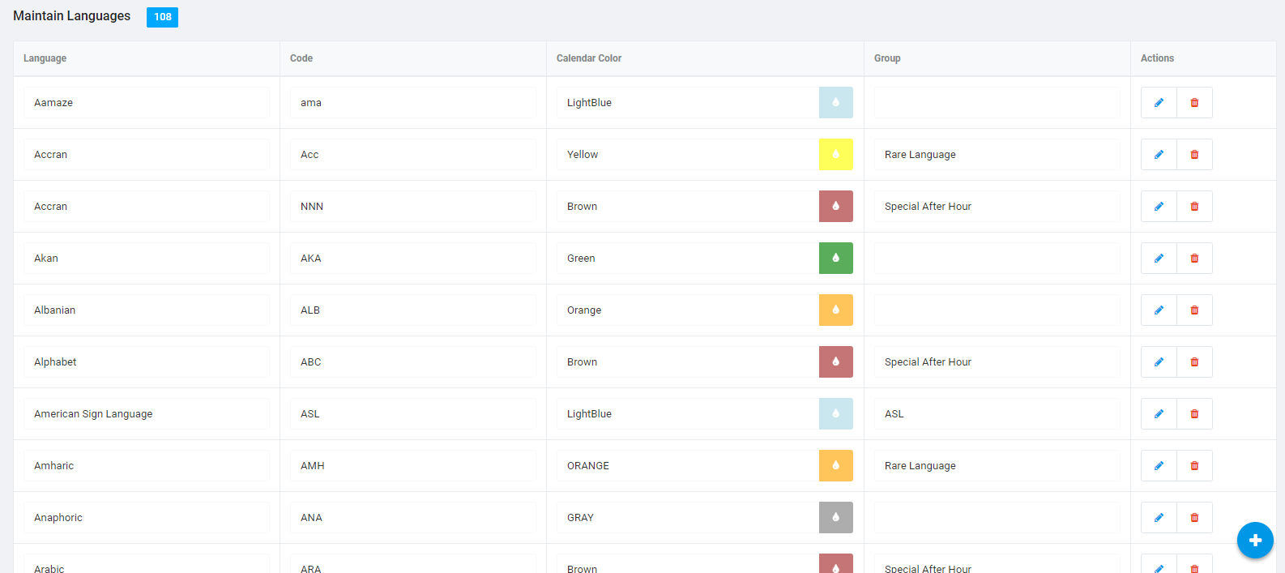
Task: Click the Albanian language name field
Action: coord(147,310)
